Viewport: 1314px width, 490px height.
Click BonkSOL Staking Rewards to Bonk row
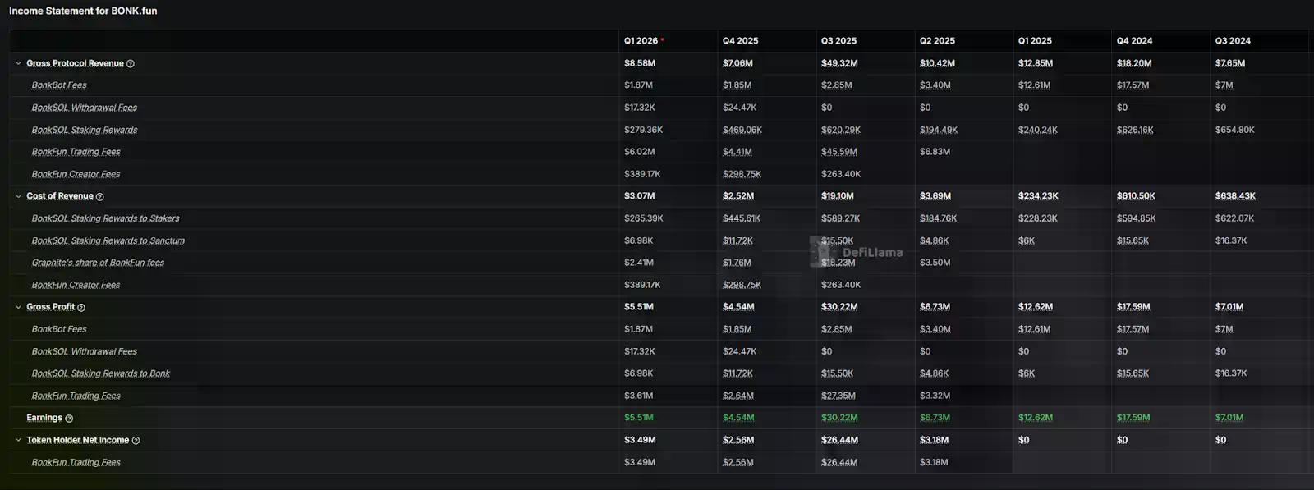pos(100,373)
